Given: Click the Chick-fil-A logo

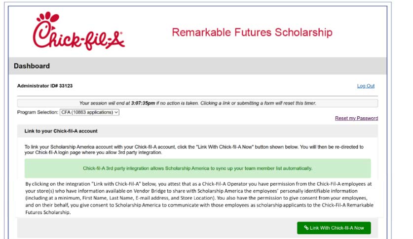Looking at the screenshot, I should pos(79,31).
